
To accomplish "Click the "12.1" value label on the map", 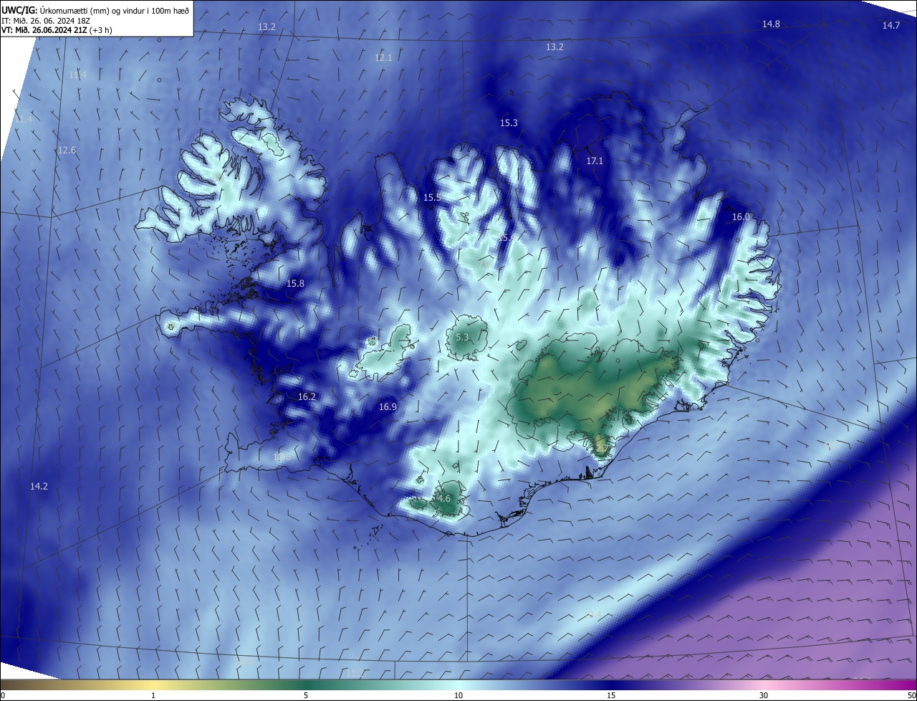I will 383,57.
